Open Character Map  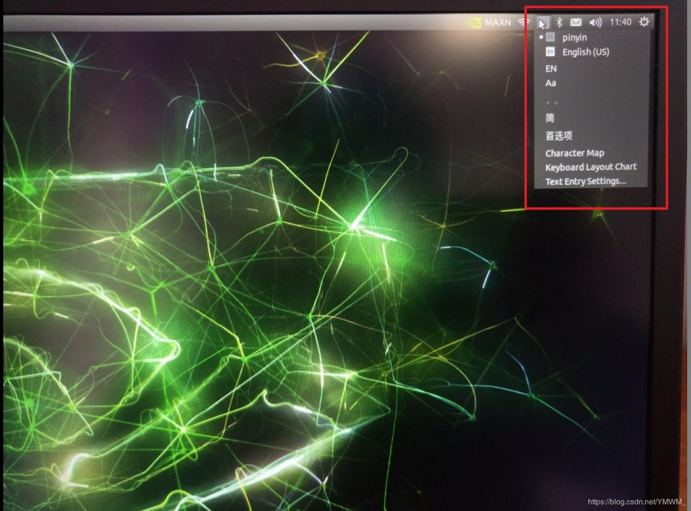pos(591,153)
